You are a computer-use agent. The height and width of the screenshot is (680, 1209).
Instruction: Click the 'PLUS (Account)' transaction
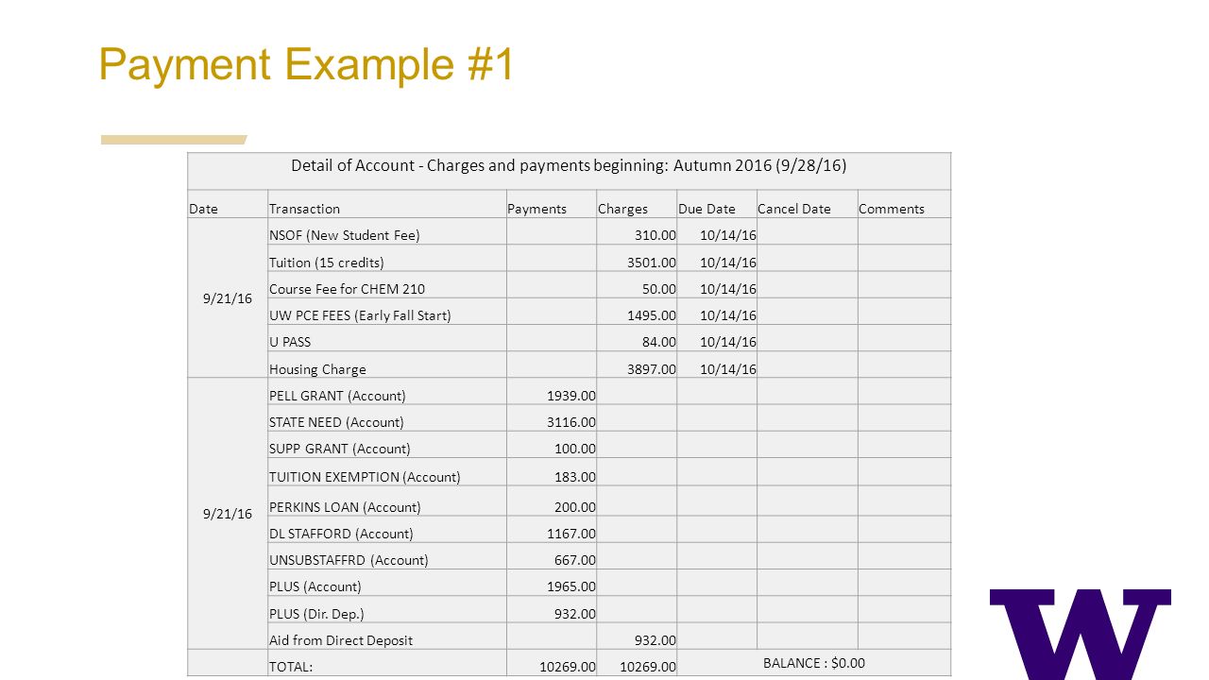coord(315,586)
